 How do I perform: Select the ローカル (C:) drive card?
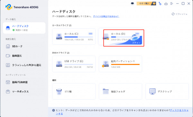pos(74,36)
